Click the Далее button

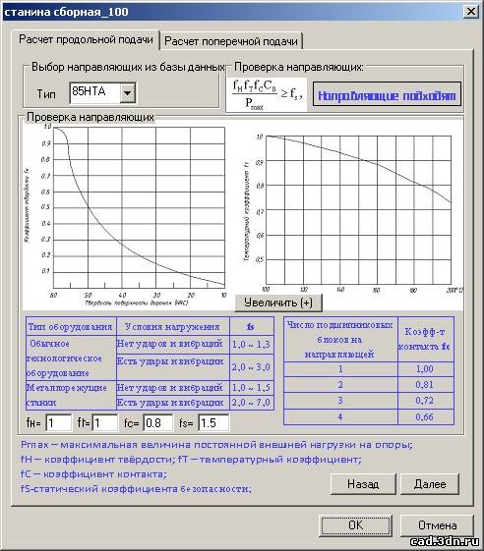coord(430,484)
